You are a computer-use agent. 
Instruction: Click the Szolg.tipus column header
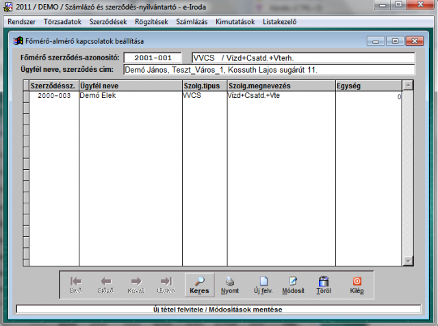203,86
